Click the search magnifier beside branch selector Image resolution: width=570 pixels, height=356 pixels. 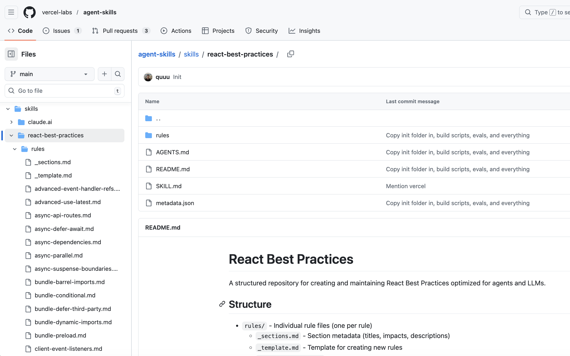pyautogui.click(x=118, y=74)
